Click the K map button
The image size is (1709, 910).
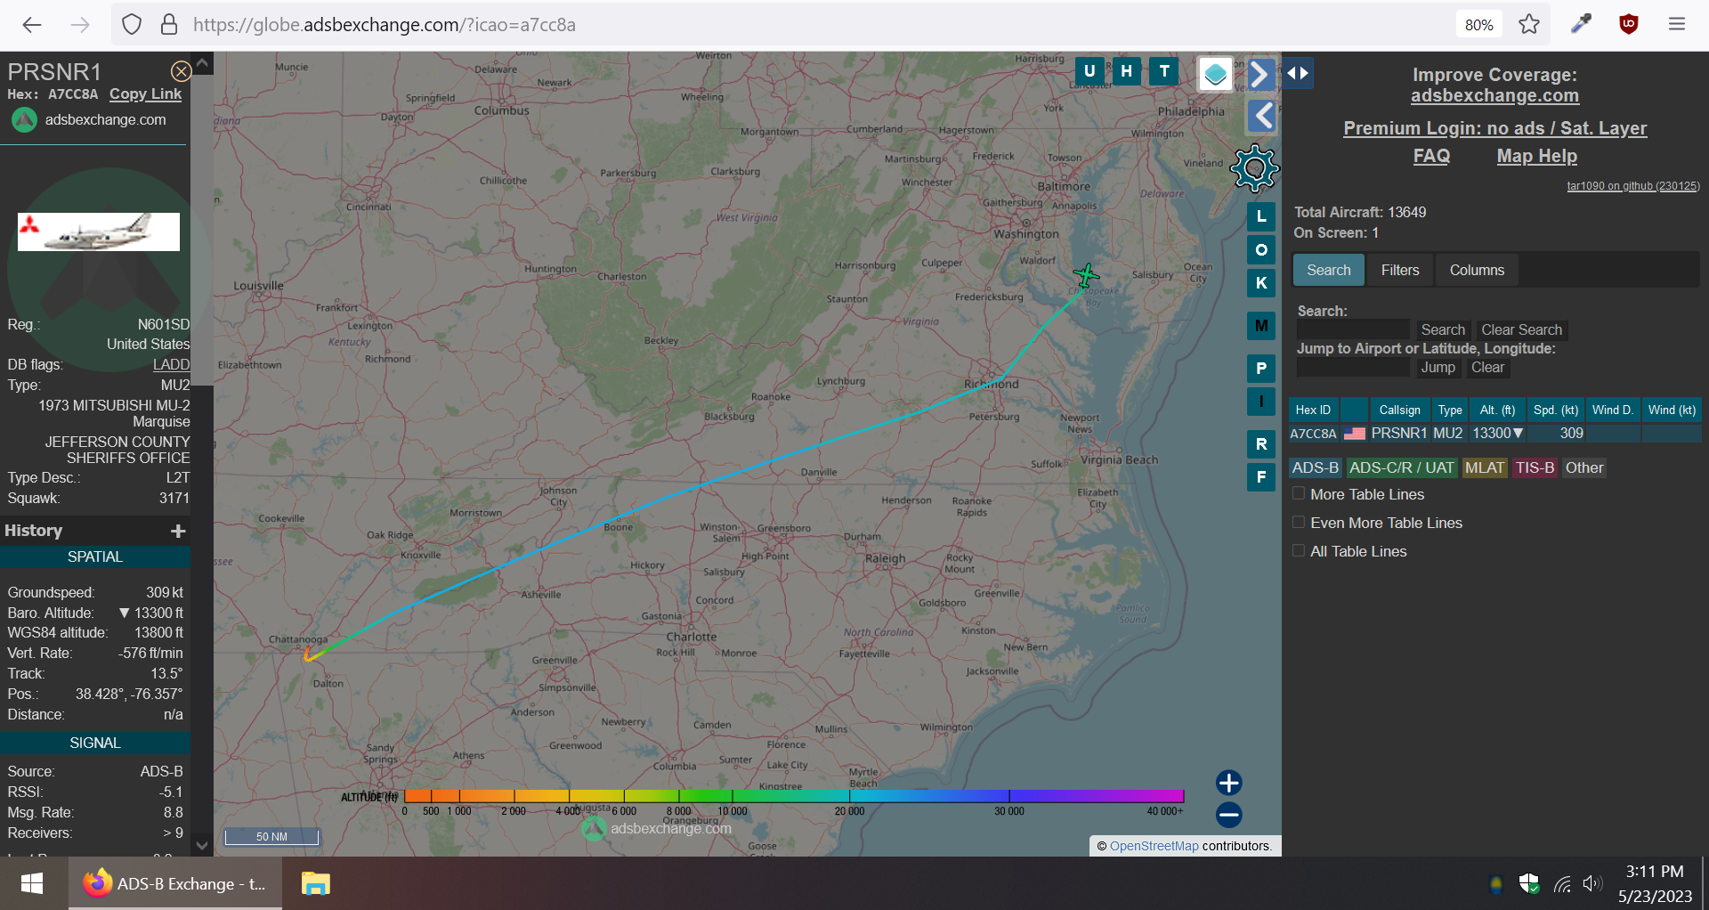point(1261,283)
